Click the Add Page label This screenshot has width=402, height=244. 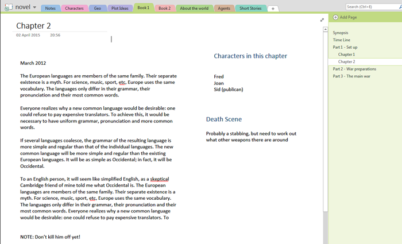(x=348, y=17)
